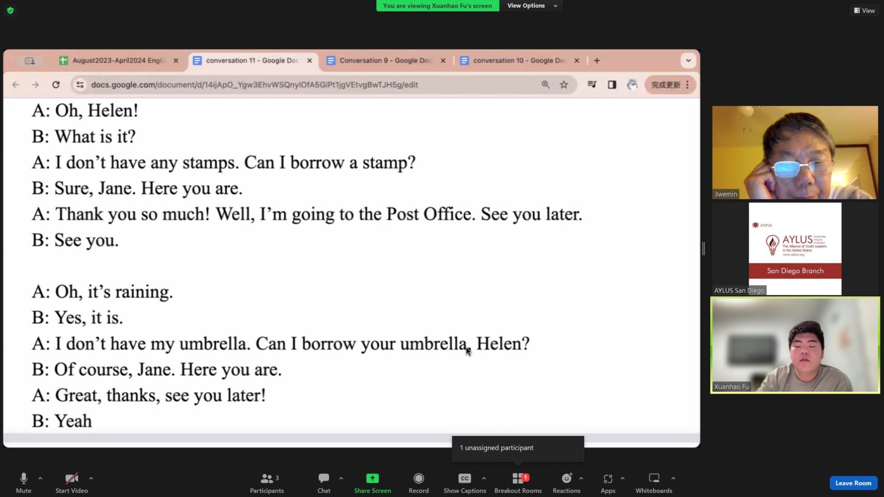Click 'You are viewing Xuanhao Fu's screen' banner
The width and height of the screenshot is (884, 497).
click(437, 6)
